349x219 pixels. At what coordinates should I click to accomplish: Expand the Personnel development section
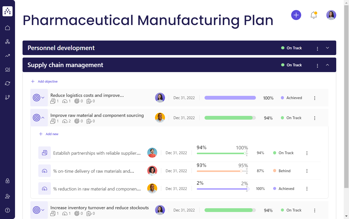pyautogui.click(x=327, y=48)
